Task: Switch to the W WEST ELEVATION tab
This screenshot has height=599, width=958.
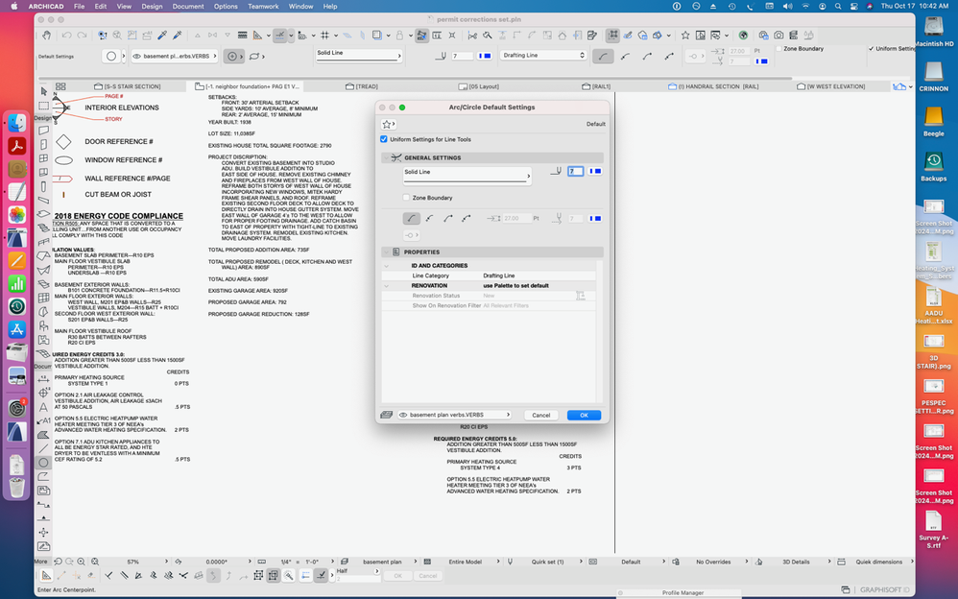Action: [x=831, y=86]
